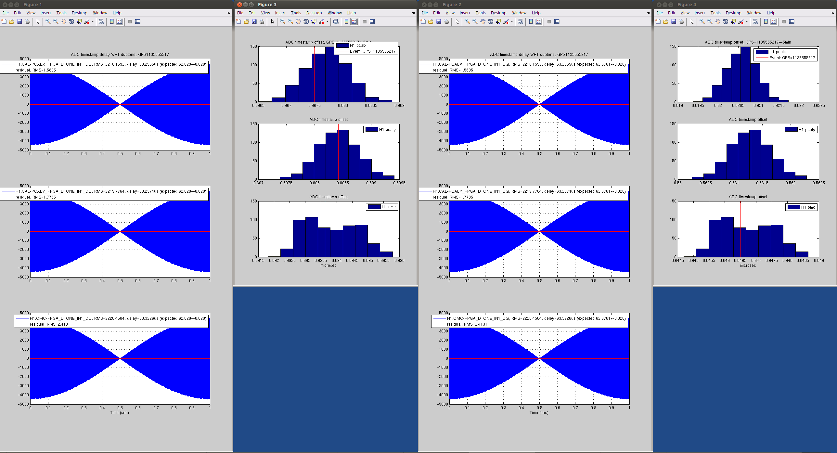The width and height of the screenshot is (837, 453).
Task: Click dock arrow at Figure 1 menu bar
Action: tap(229, 13)
